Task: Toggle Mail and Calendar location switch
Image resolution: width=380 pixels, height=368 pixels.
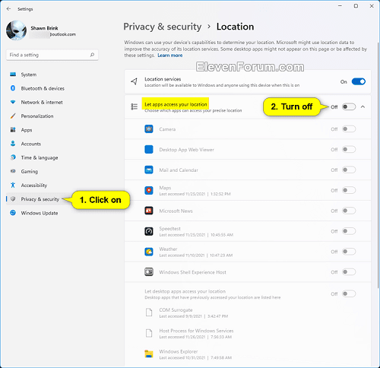Action: pos(349,170)
